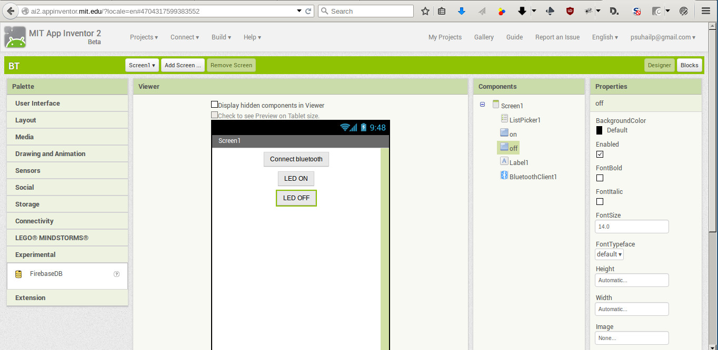The width and height of the screenshot is (718, 350).
Task: Open the My Projects link
Action: coord(445,37)
